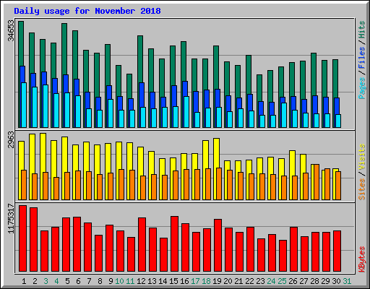
Task: Click the green Hits bar for day 5
Action: 64,48
